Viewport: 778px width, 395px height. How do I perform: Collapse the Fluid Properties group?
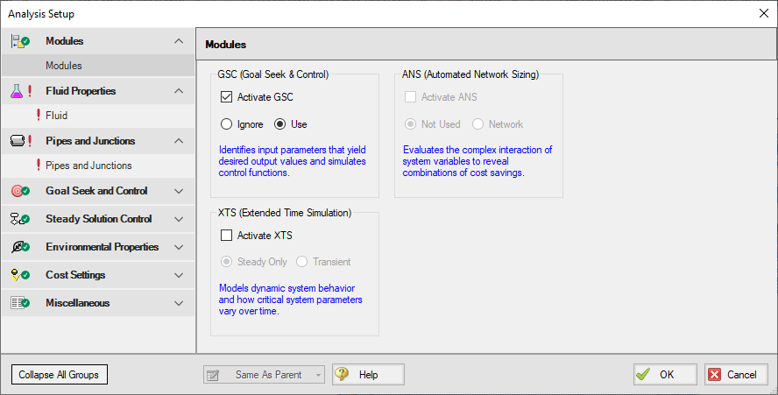179,91
